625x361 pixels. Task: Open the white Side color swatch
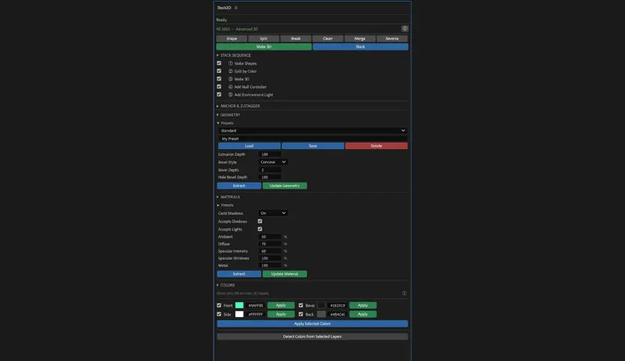coord(239,314)
